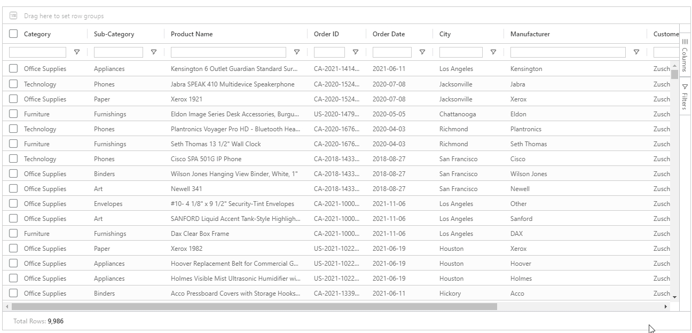Sort by the Order Date column header

(389, 34)
